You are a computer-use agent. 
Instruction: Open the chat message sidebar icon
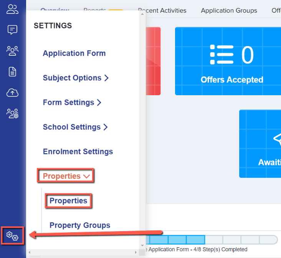(x=13, y=30)
